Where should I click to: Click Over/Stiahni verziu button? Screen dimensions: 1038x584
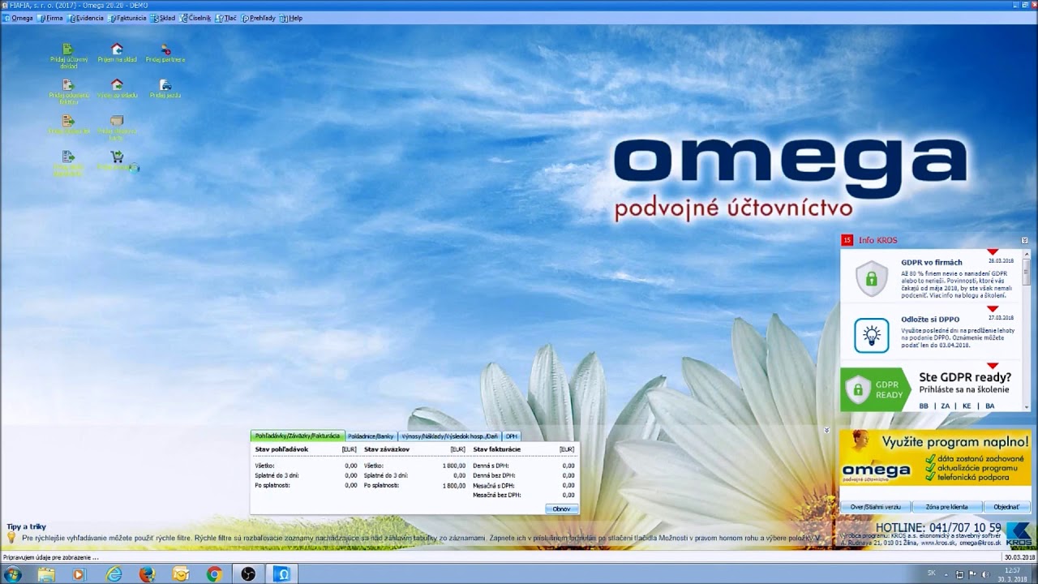pos(876,507)
